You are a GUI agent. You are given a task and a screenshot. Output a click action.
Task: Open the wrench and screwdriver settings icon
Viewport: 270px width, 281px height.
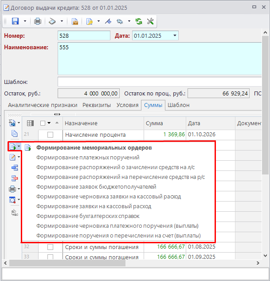point(150,21)
